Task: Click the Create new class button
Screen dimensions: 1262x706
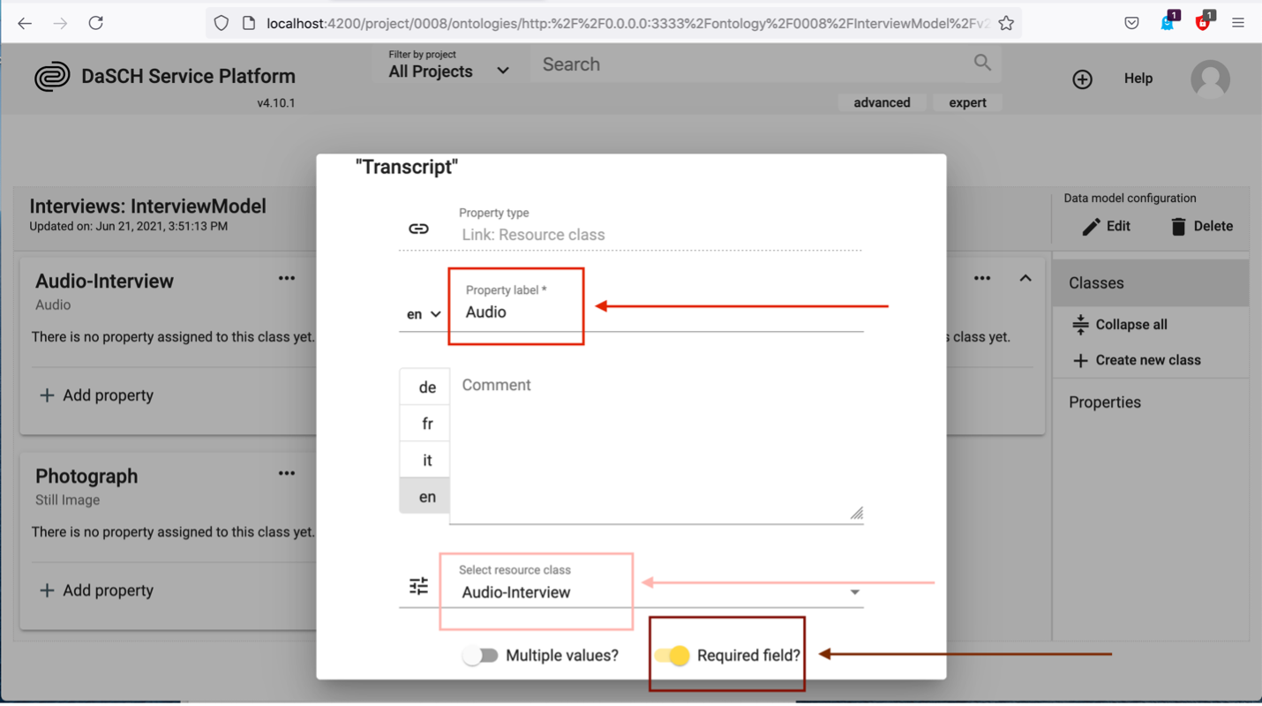Action: pos(1137,360)
